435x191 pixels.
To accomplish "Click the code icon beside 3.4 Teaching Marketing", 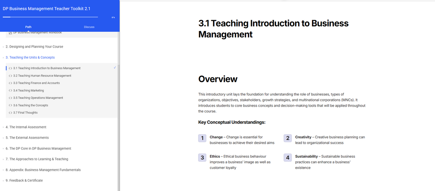I will [10, 91].
